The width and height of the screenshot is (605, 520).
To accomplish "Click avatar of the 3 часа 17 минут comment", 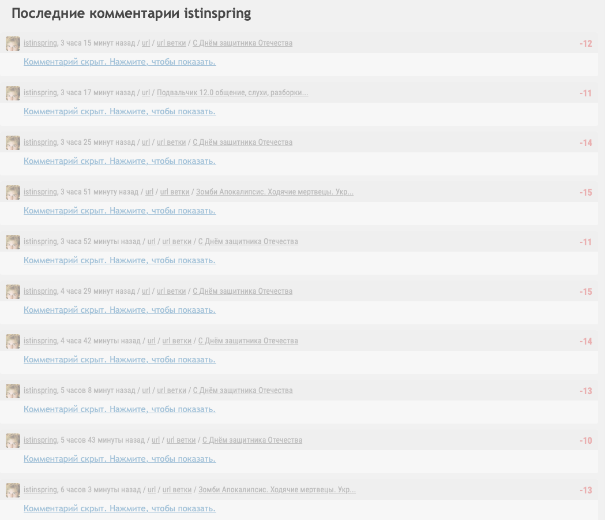I will coord(13,93).
